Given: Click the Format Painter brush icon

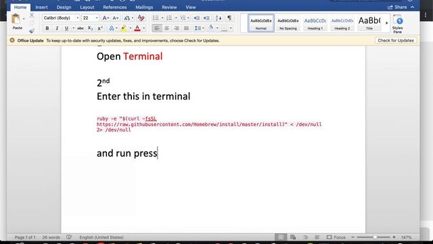Looking at the screenshot, I should [32, 30].
